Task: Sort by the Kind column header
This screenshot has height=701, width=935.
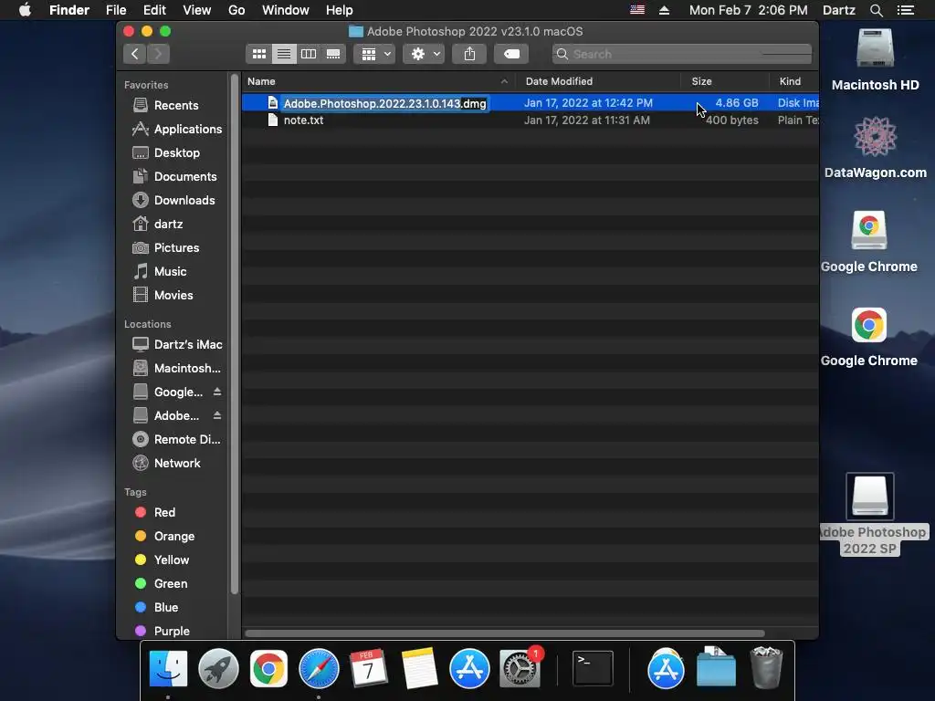Action: click(793, 81)
